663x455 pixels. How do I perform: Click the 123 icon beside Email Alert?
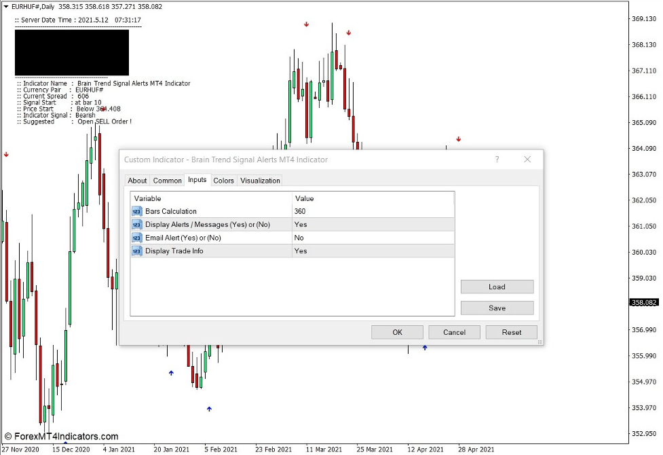[x=136, y=238]
